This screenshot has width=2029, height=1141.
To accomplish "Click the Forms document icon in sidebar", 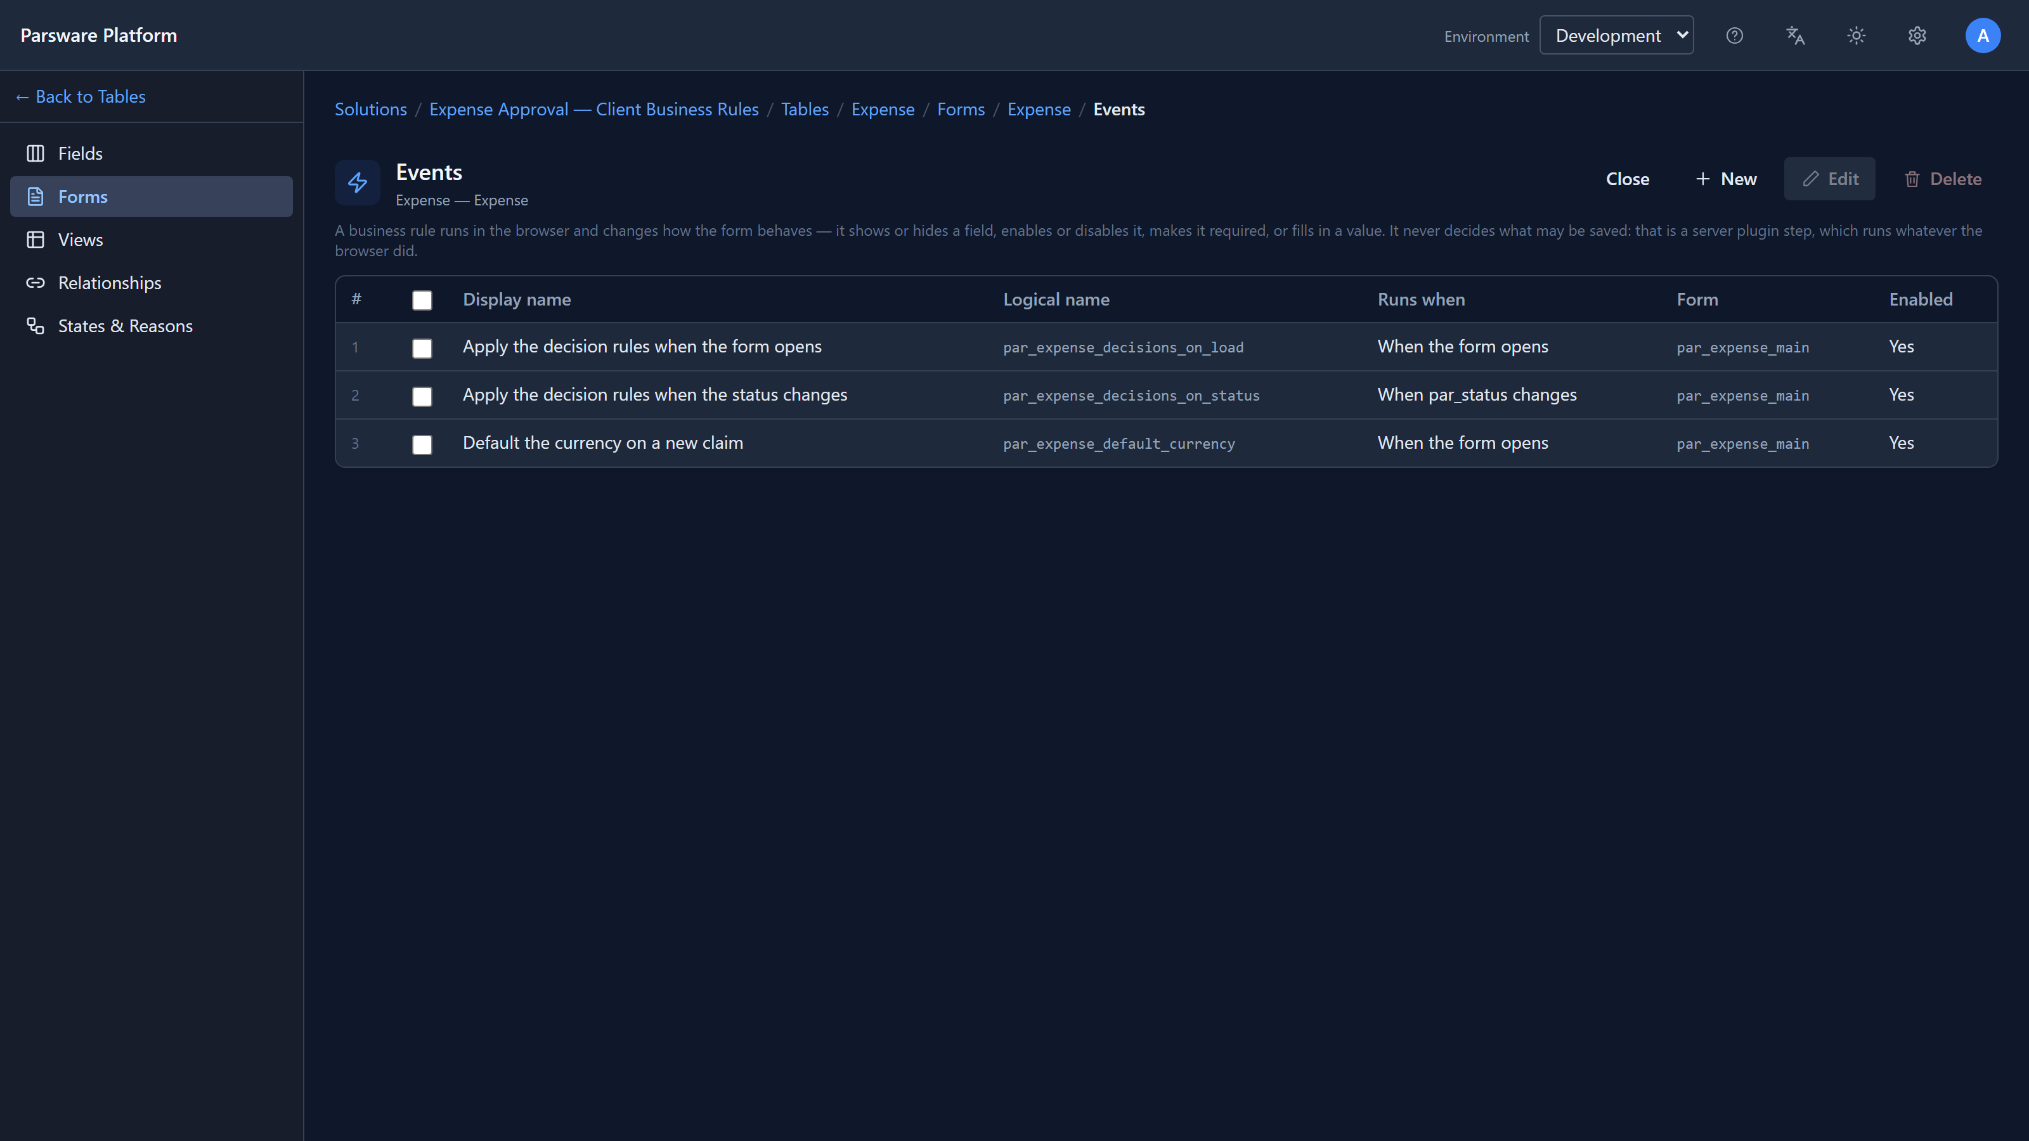I will pyautogui.click(x=36, y=197).
